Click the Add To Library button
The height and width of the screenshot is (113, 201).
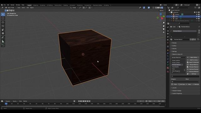point(193,60)
